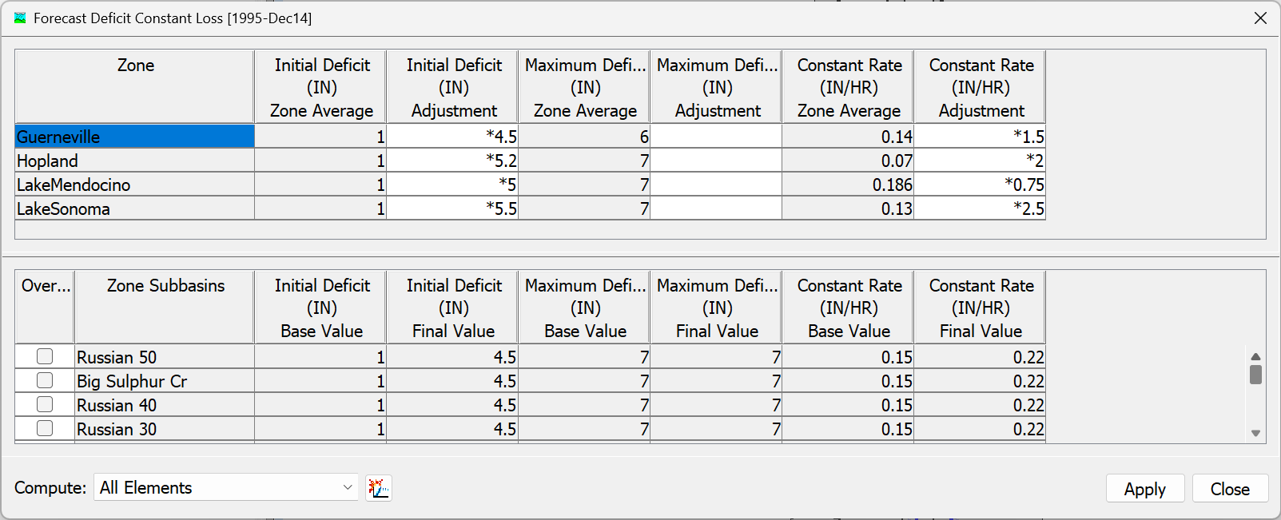The image size is (1281, 520).
Task: Edit LakeMendocino Constant Rate Adjustment cell
Action: [x=980, y=185]
